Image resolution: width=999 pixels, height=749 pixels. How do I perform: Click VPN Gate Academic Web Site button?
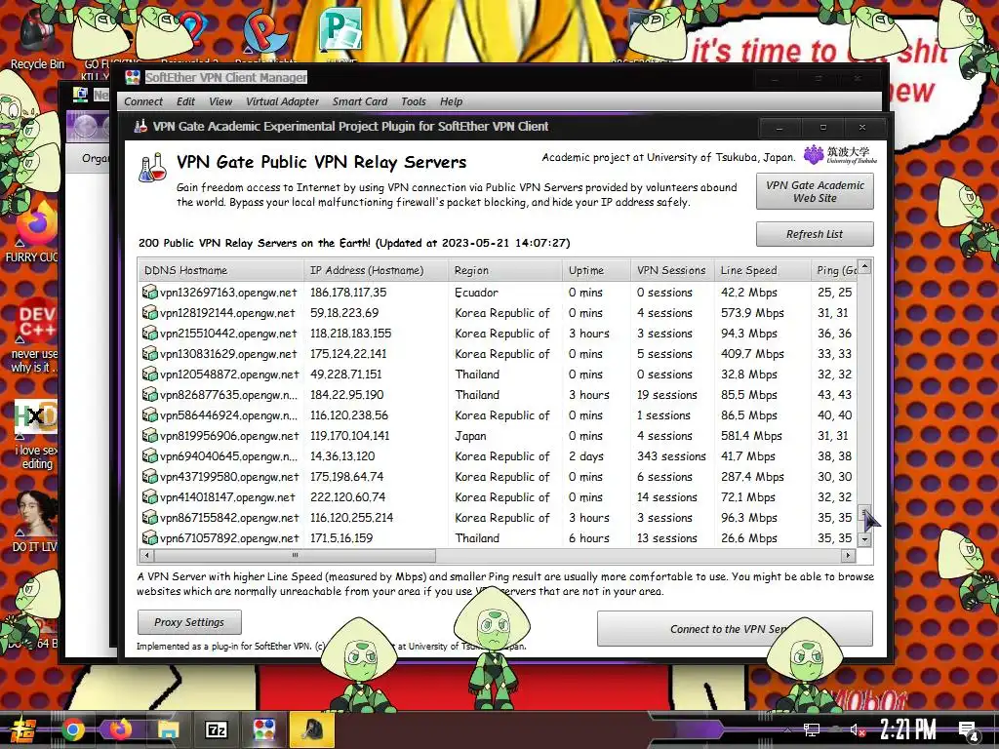tap(815, 191)
